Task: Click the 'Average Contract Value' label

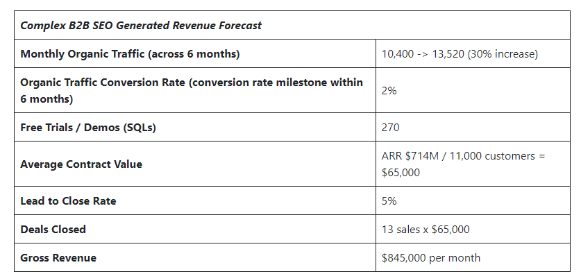Action: pyautogui.click(x=81, y=164)
